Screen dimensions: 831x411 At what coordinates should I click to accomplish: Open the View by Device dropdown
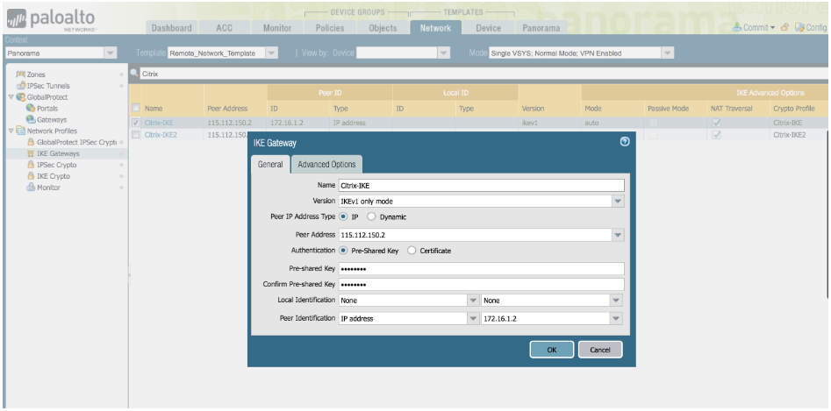coord(444,53)
